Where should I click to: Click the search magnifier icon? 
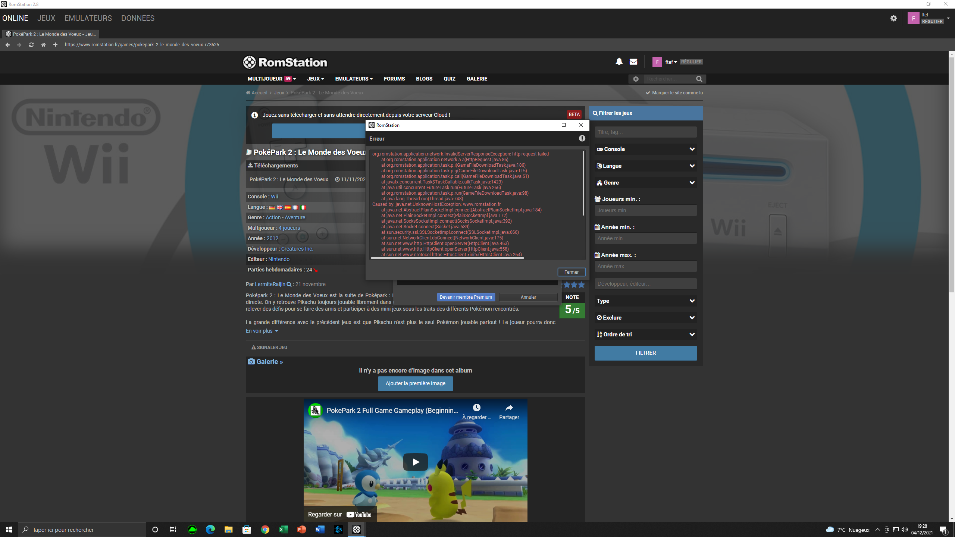699,79
